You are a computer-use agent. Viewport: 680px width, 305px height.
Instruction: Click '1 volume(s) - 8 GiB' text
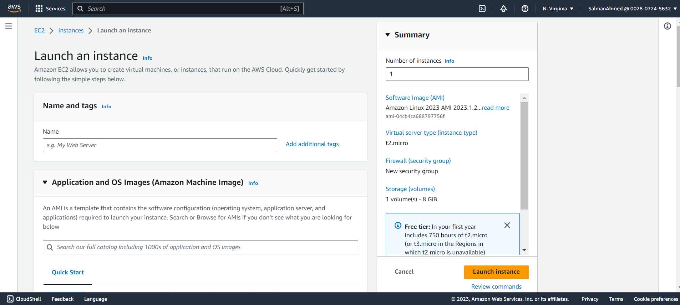click(411, 199)
